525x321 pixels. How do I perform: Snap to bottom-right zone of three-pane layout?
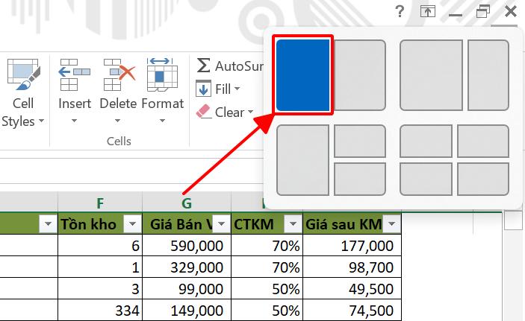pyautogui.click(x=360, y=179)
